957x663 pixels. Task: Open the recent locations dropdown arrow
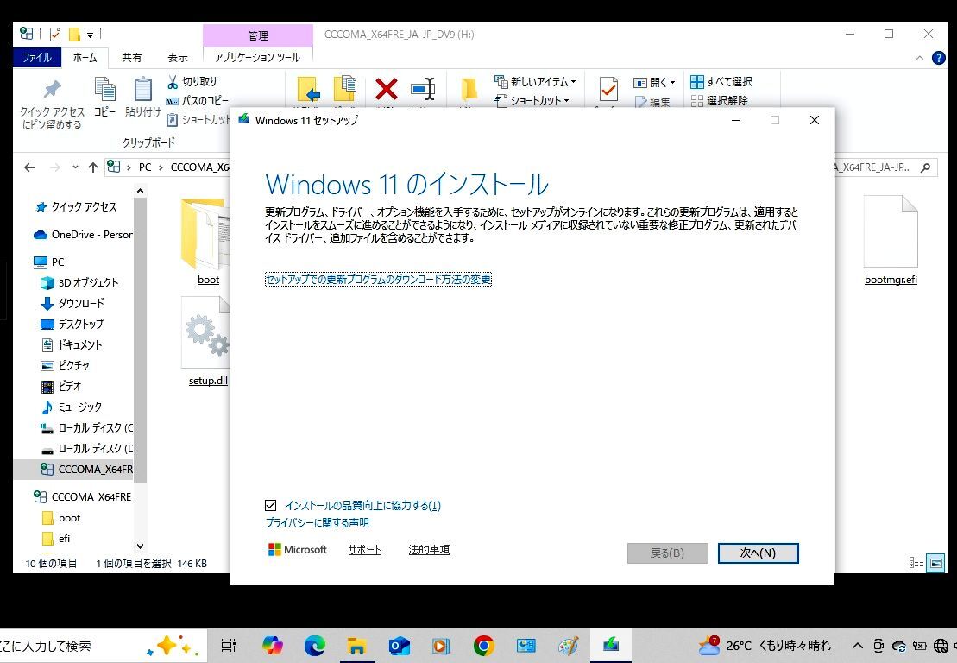click(75, 167)
